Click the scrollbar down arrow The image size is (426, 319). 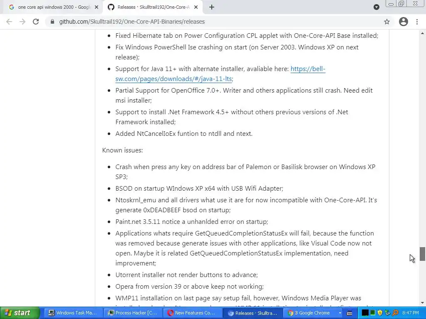[x=422, y=303]
